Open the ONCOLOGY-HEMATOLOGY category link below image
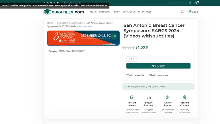This screenshot has width=220, height=124. click(72, 51)
